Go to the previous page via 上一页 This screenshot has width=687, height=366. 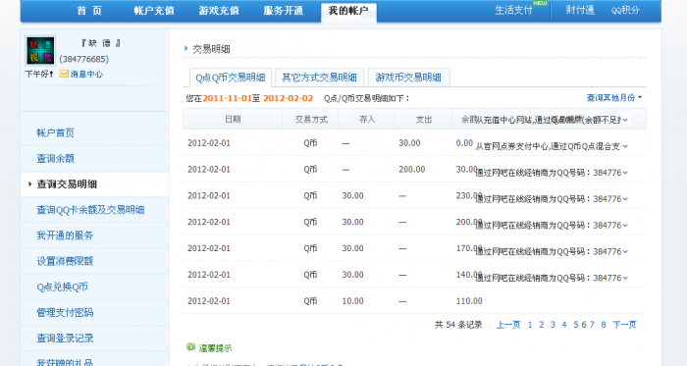(x=508, y=325)
